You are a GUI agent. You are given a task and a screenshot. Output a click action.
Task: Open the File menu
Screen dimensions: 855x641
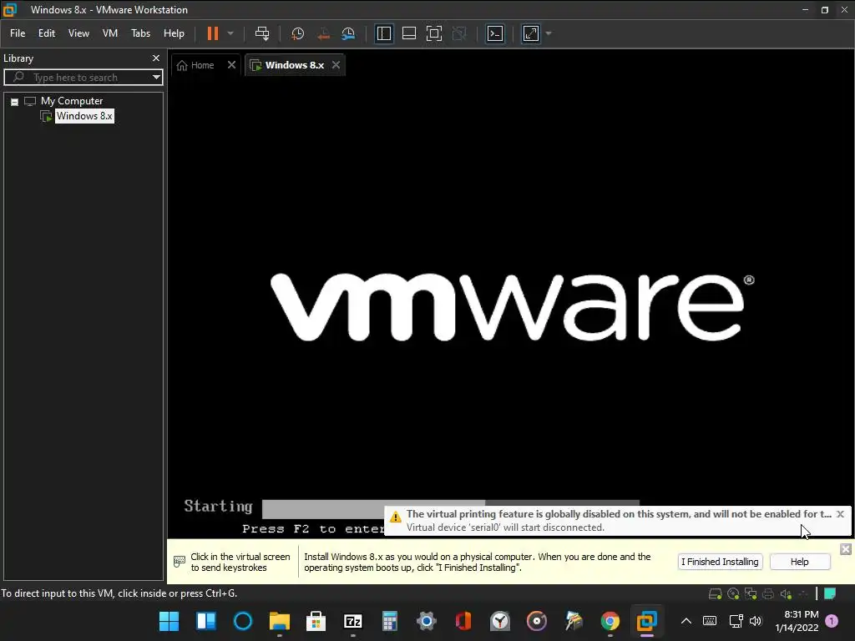coord(18,33)
